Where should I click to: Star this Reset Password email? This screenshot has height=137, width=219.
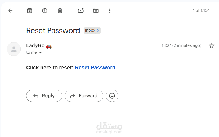click(x=212, y=45)
